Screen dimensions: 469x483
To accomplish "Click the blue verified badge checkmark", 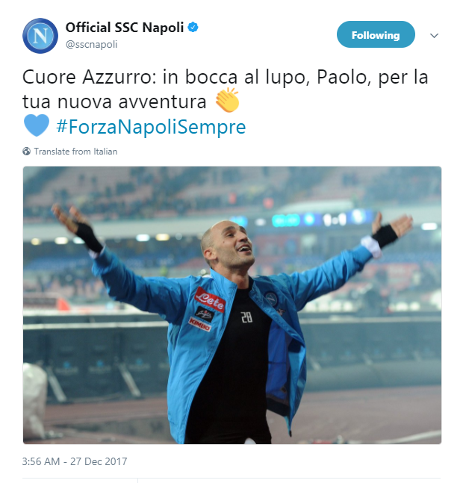I will coord(193,27).
